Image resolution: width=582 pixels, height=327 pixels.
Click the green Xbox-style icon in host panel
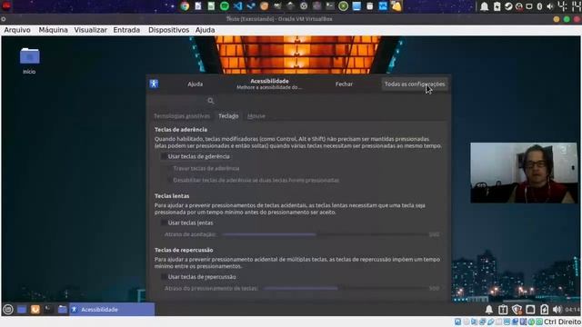click(344, 6)
